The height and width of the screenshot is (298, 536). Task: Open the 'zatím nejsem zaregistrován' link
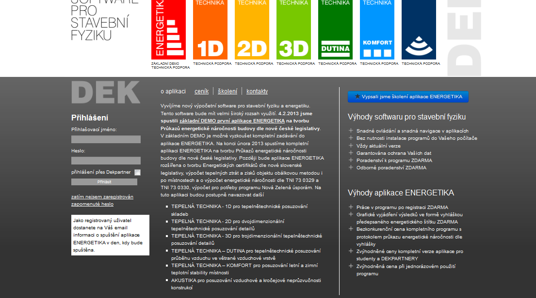click(x=102, y=197)
